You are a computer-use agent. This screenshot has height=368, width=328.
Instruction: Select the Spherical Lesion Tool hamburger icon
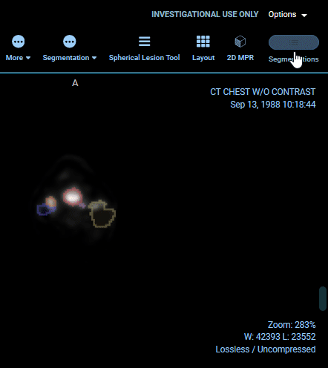tap(145, 42)
